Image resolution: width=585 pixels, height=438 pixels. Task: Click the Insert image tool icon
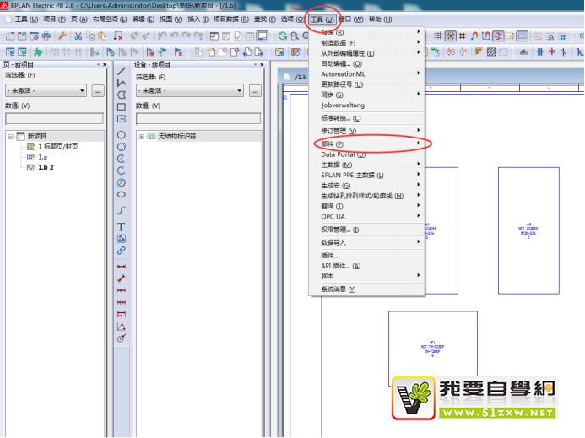(122, 239)
